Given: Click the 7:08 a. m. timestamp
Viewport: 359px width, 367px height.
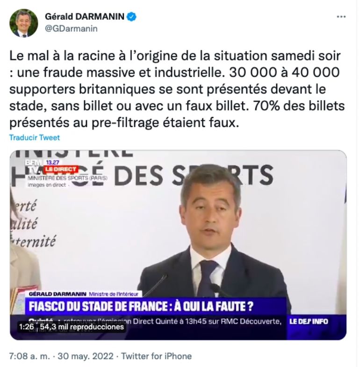Looking at the screenshot, I should pos(29,356).
